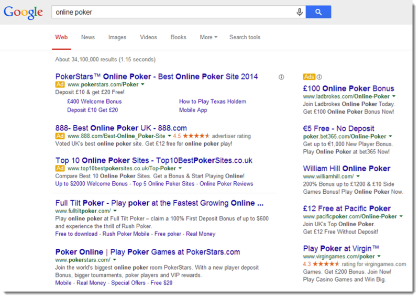Open Free poker link under Full Tilt
The image size is (419, 298).
pos(168,234)
